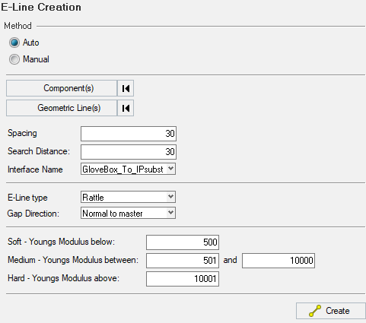
Task: Click the Hard Youngs Modulus above field
Action: (183, 279)
